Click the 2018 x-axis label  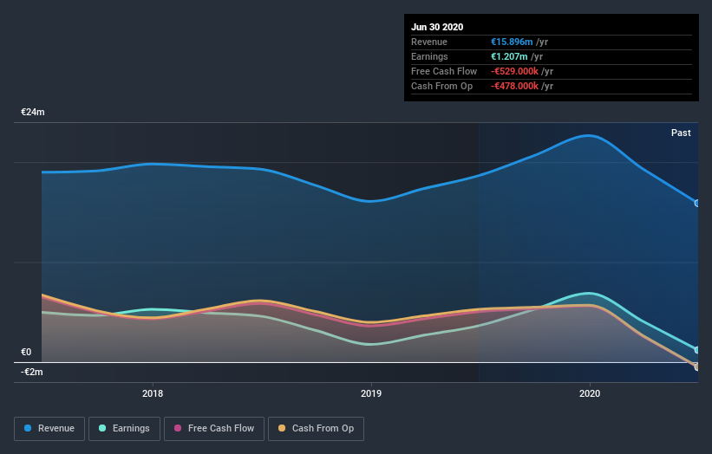(x=153, y=393)
